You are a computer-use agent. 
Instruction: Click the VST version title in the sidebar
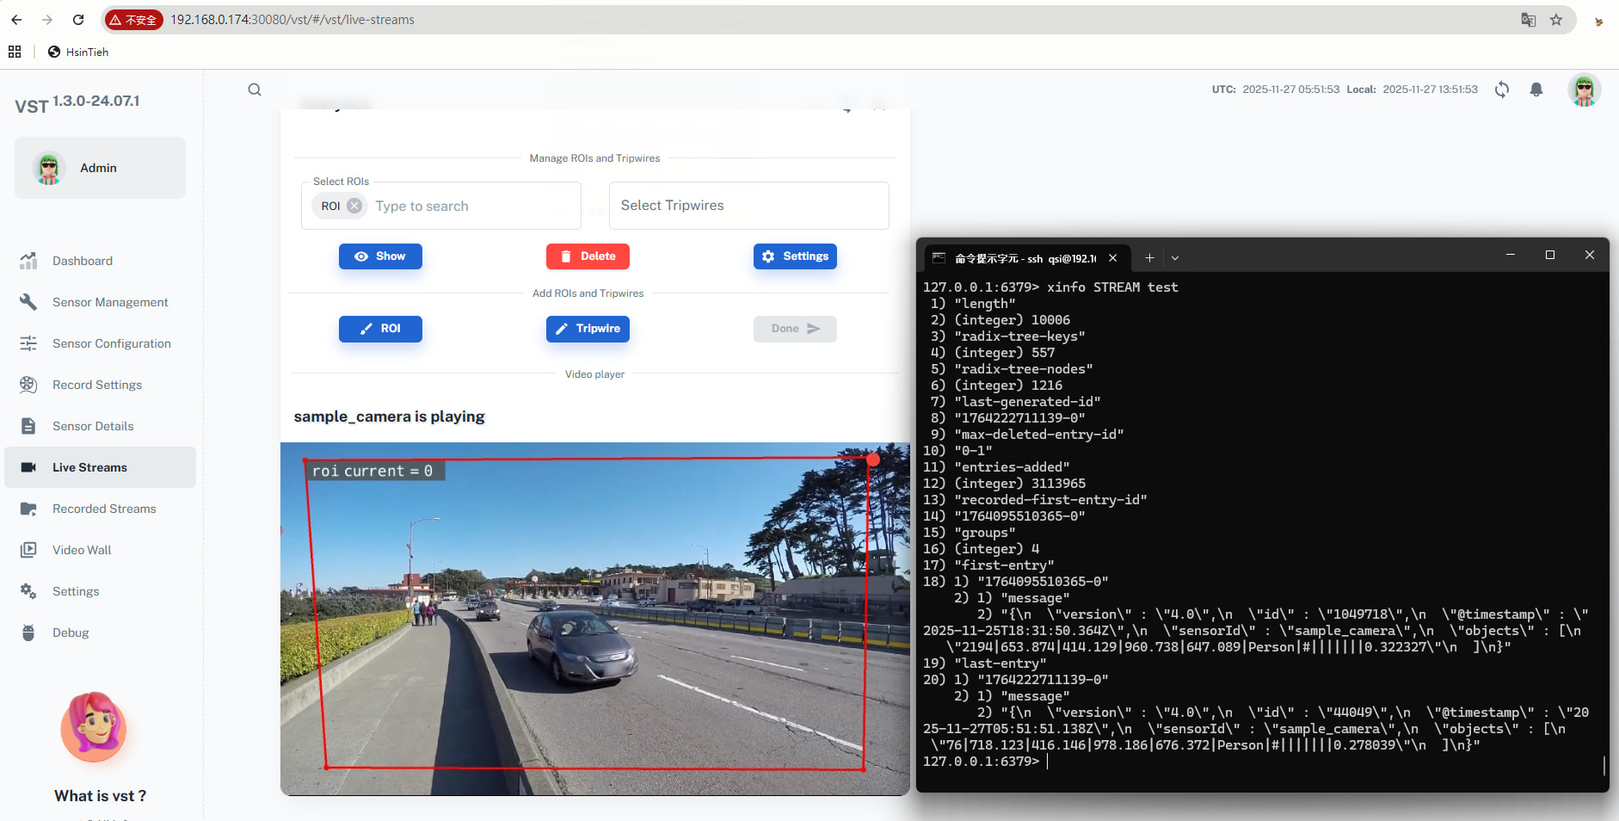click(77, 103)
